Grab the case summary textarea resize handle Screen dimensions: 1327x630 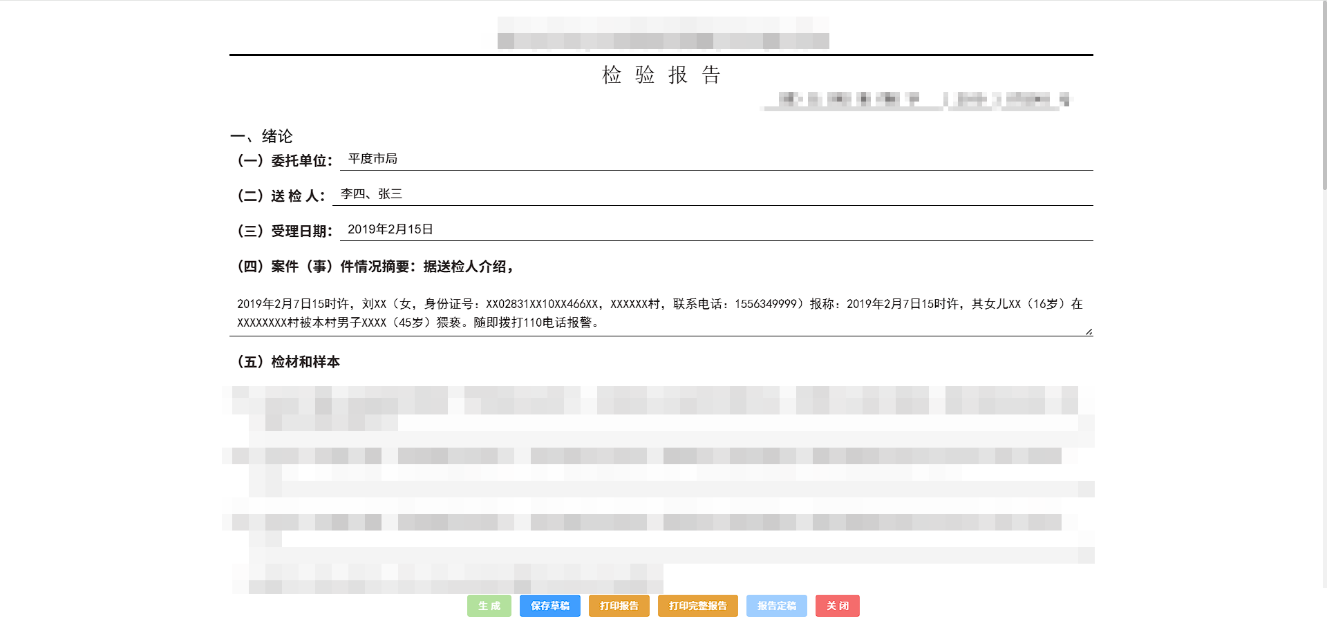coord(1089,332)
